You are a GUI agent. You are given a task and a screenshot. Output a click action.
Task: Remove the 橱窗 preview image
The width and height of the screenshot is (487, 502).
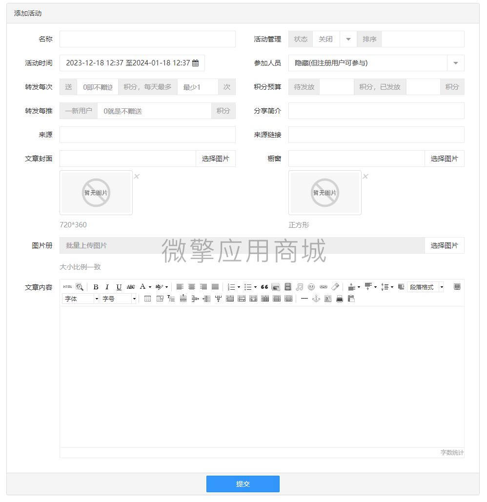(365, 177)
